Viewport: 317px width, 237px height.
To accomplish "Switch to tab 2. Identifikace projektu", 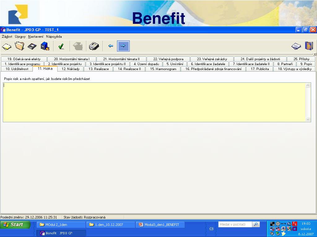I will (x=65, y=64).
